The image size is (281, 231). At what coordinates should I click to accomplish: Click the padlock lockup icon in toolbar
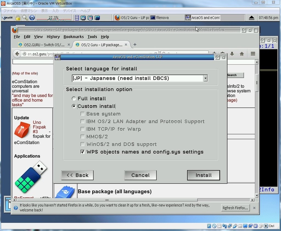click(18, 18)
